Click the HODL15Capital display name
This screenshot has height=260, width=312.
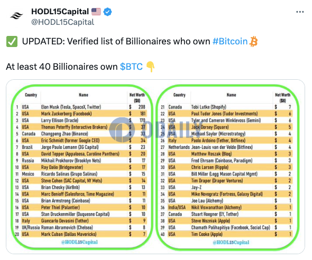click(60, 12)
